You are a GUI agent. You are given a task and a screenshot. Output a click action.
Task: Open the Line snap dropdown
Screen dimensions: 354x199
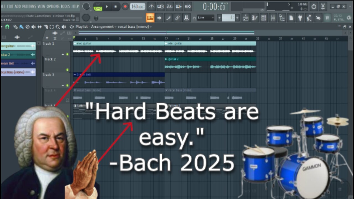[206, 18]
